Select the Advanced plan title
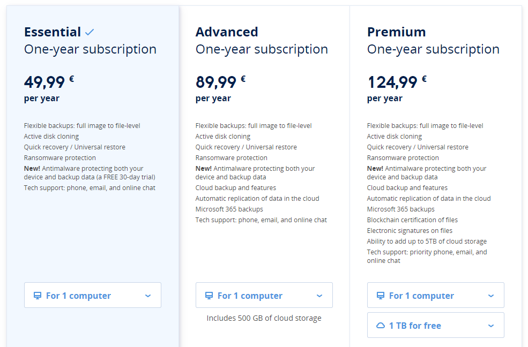The height and width of the screenshot is (347, 528). coord(227,32)
